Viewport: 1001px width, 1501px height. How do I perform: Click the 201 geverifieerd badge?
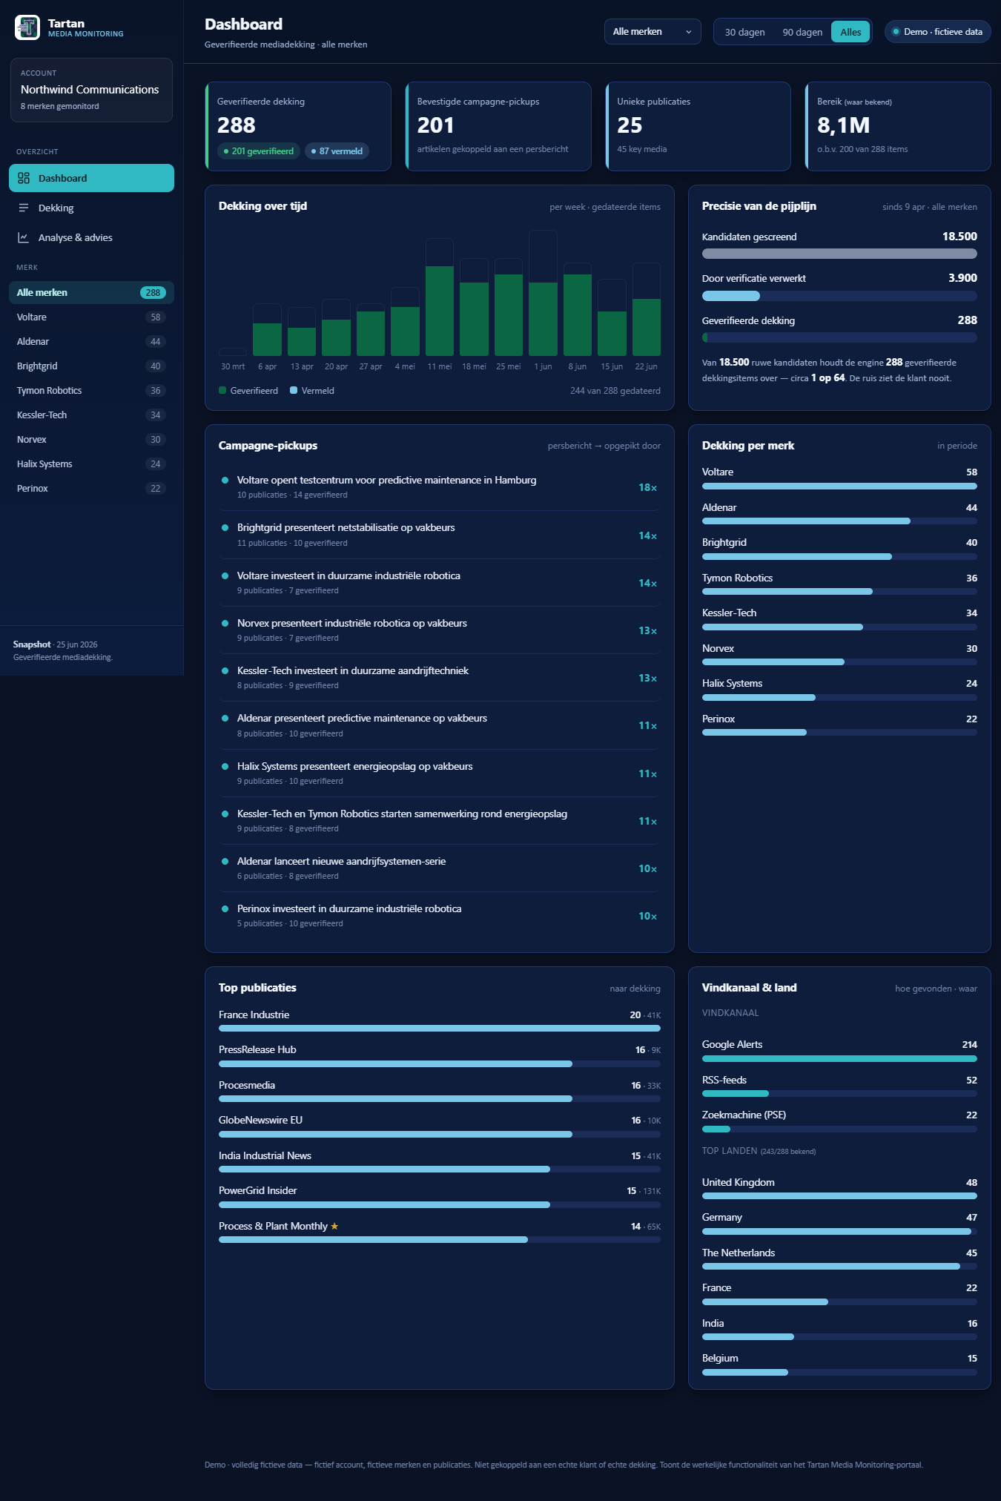(258, 151)
